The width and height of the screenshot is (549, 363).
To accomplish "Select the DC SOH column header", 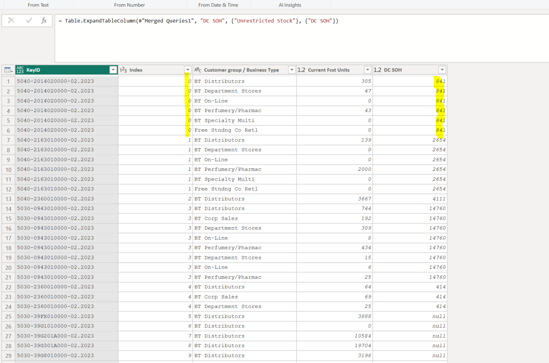I will [x=410, y=70].
